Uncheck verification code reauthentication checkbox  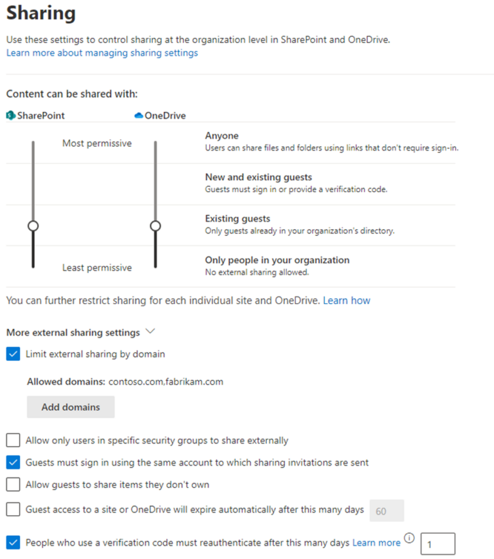(13, 543)
